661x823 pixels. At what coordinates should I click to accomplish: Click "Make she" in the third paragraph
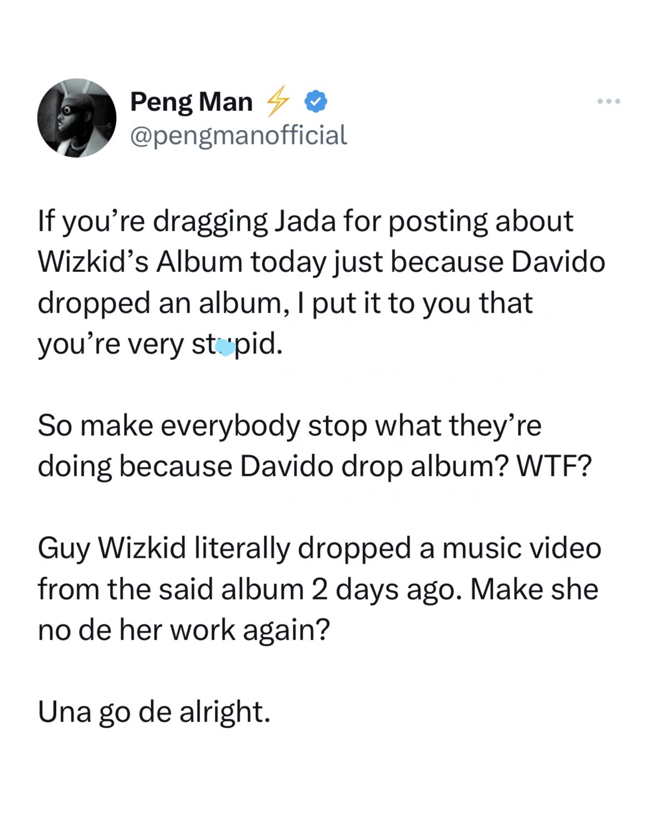[x=534, y=589]
